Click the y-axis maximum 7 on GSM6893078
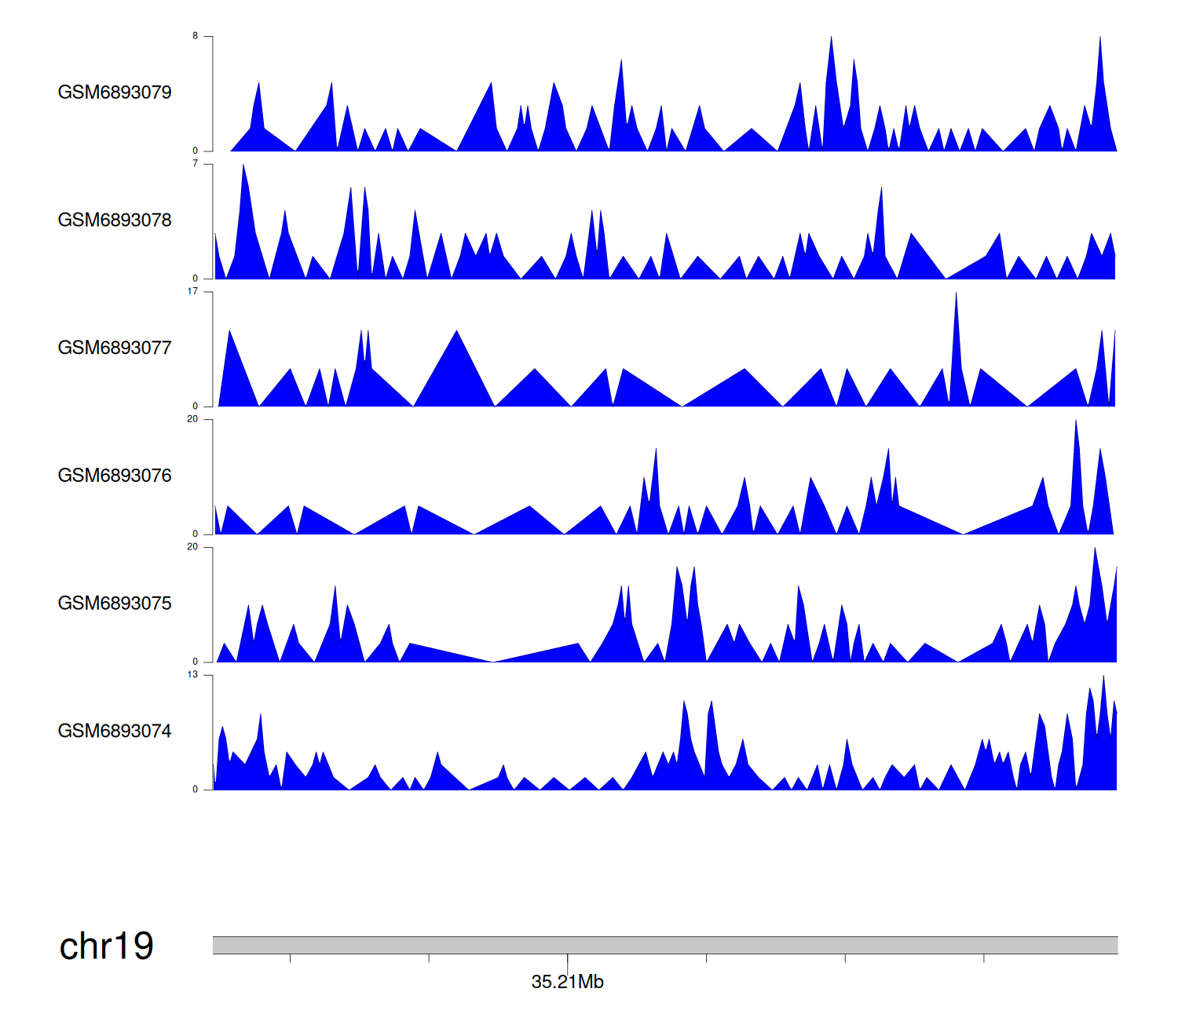 pos(196,163)
